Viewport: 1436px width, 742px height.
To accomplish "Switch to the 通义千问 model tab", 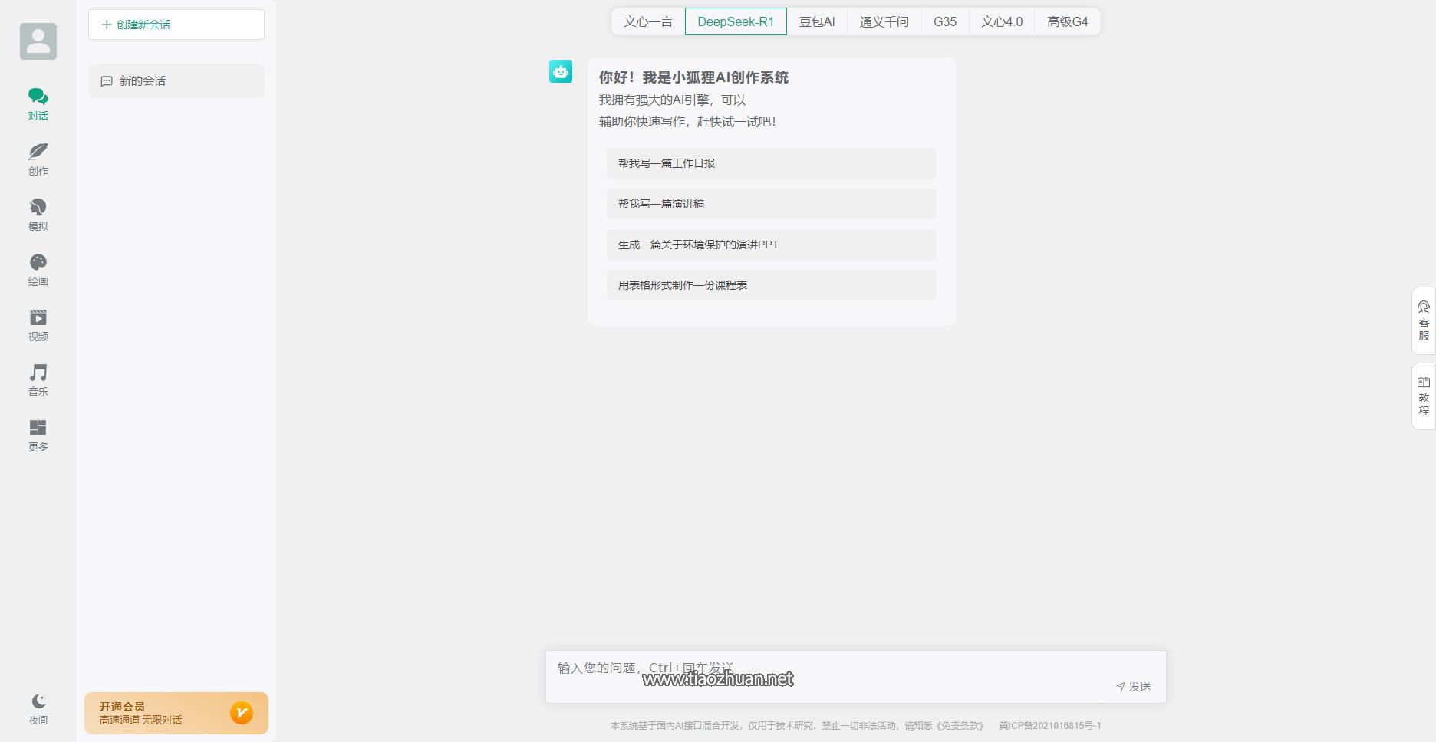I will [x=884, y=21].
